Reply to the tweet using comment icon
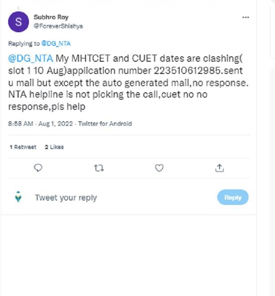The height and width of the screenshot is (296, 275). coord(39,168)
